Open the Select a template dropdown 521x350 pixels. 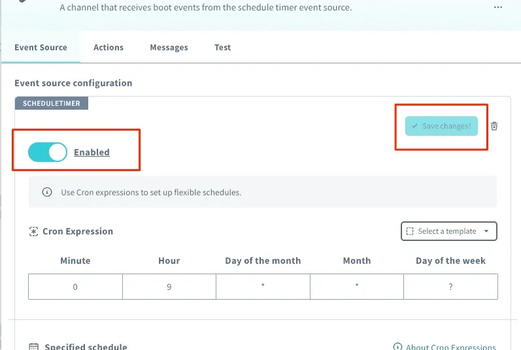pos(449,231)
